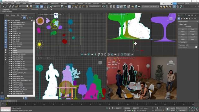Click the Play Animation button
This screenshot has width=199, height=112.
point(158,108)
